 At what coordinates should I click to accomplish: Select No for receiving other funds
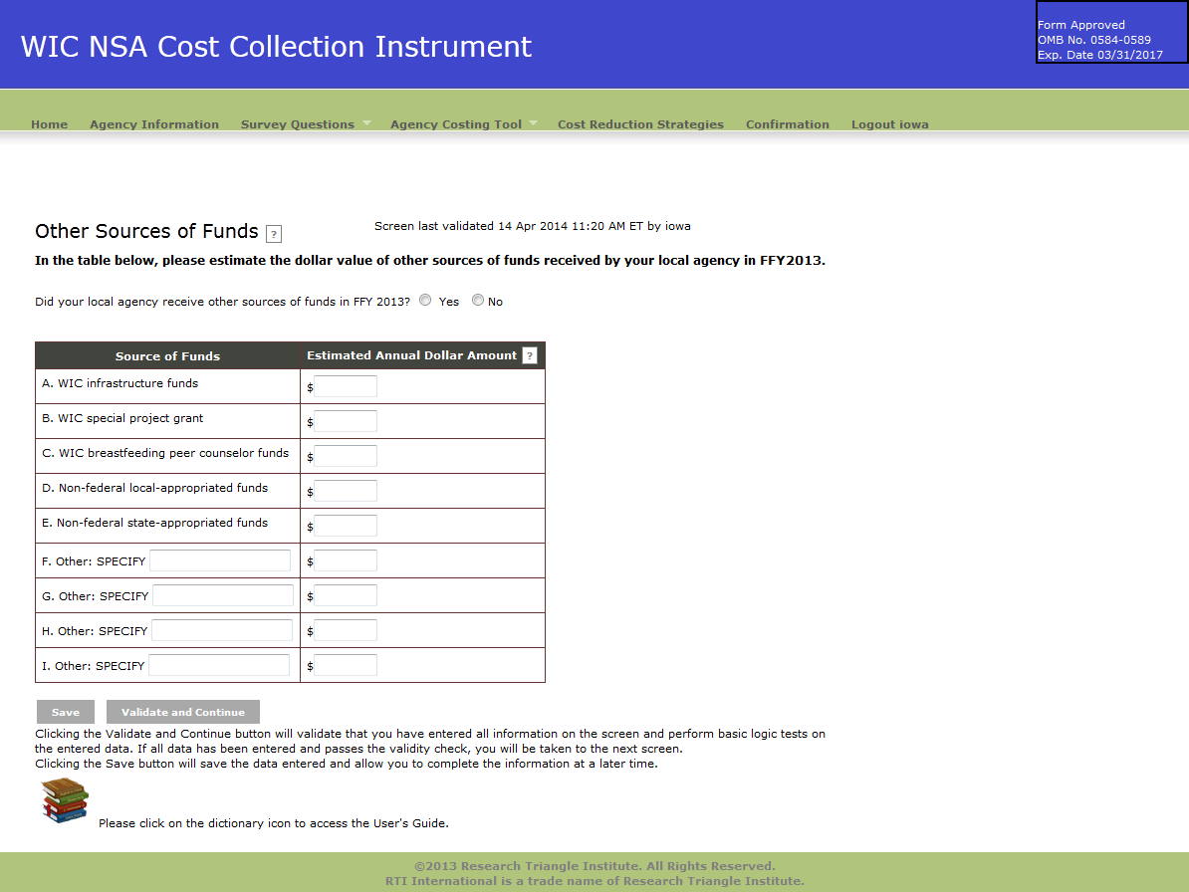pos(478,301)
